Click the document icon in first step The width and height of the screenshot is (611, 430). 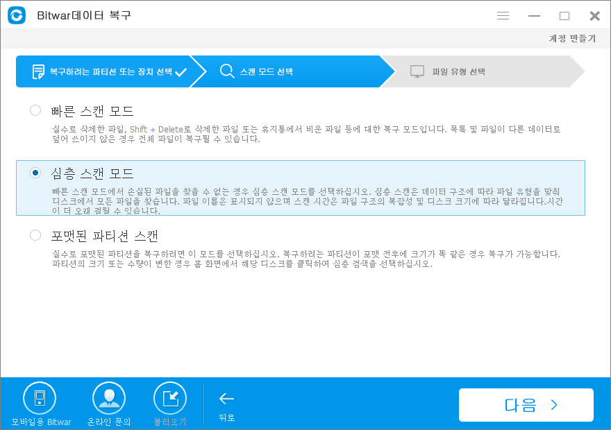38,71
